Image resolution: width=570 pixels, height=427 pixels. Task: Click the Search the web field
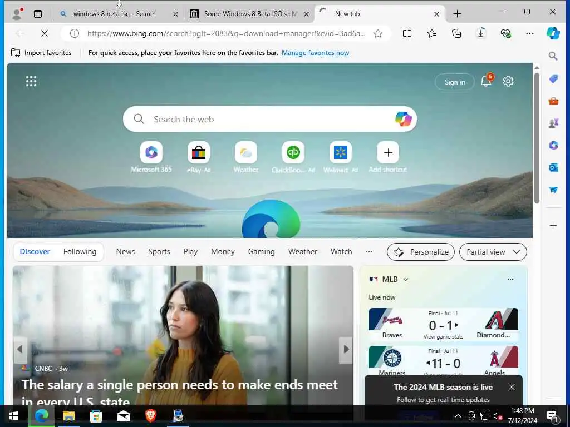coord(270,119)
